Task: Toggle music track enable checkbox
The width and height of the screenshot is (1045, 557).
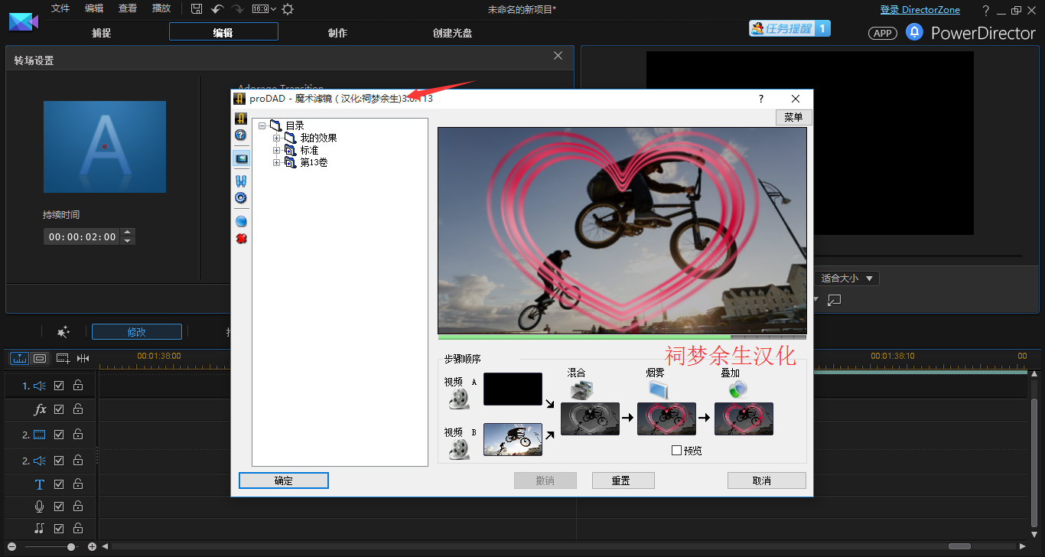Action: pos(59,528)
